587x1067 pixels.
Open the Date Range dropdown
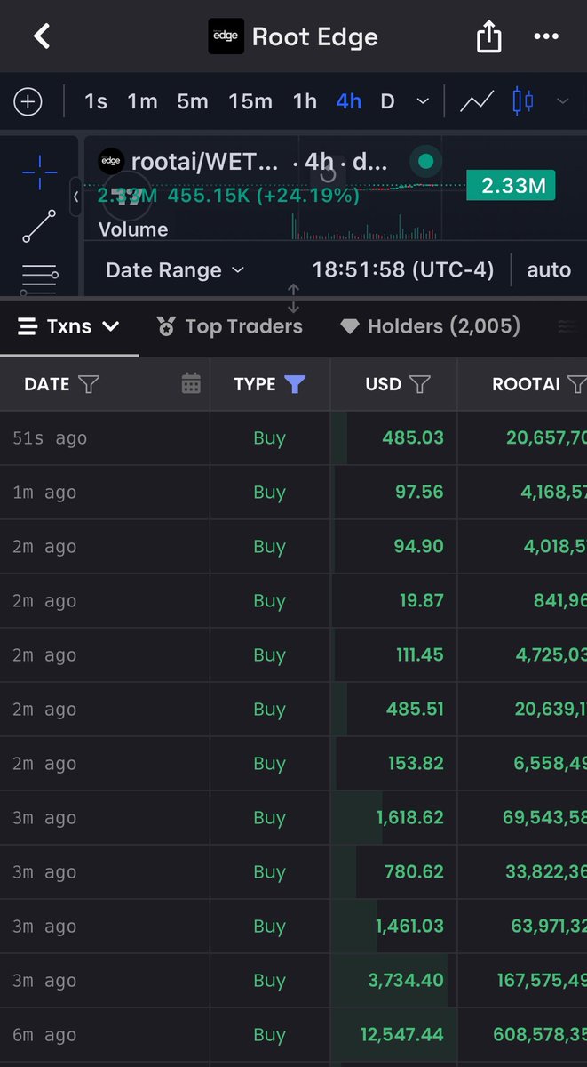click(174, 269)
